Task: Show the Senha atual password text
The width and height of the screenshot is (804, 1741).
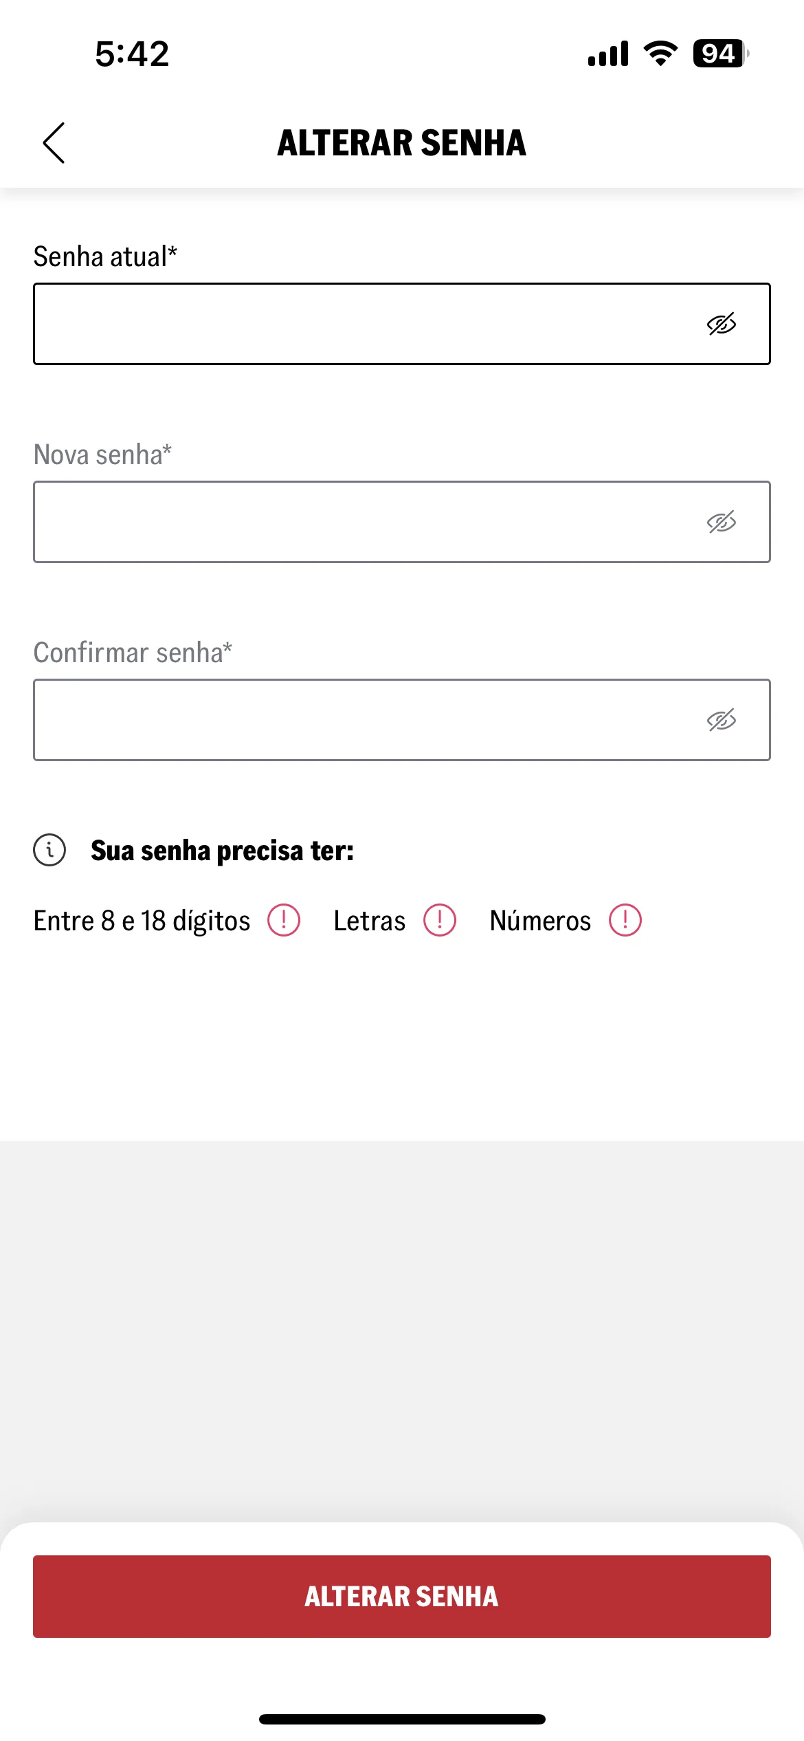Action: (721, 324)
